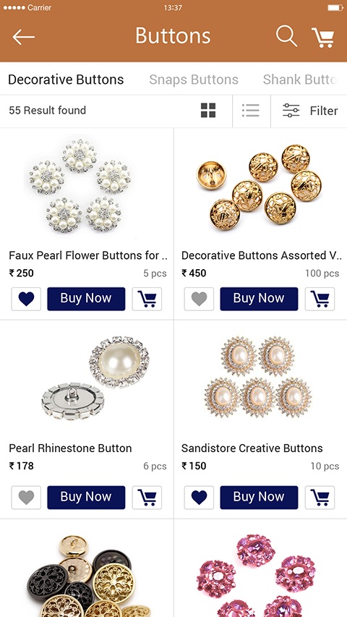The image size is (347, 617).
Task: Unfavorite Faux Pearl Flower Buttons heart
Action: [26, 299]
